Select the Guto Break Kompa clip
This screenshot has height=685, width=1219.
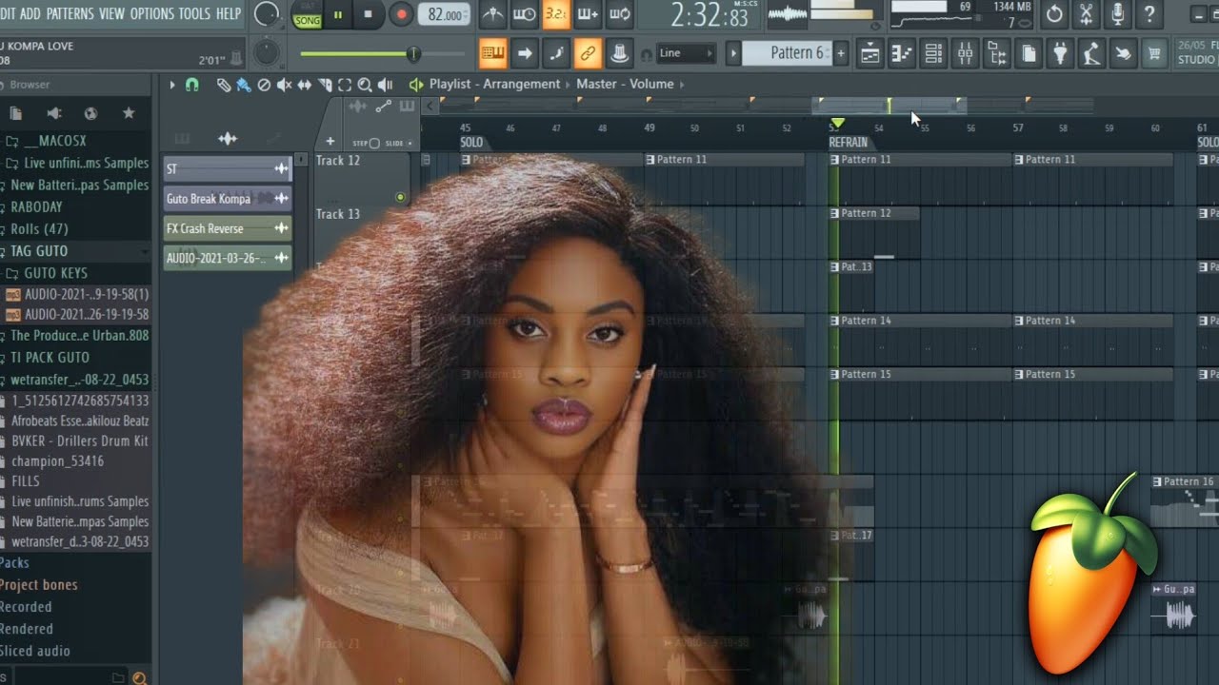pyautogui.click(x=228, y=199)
